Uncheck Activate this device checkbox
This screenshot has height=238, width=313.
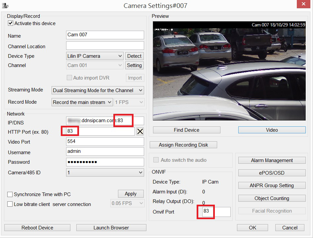pyautogui.click(x=11, y=23)
